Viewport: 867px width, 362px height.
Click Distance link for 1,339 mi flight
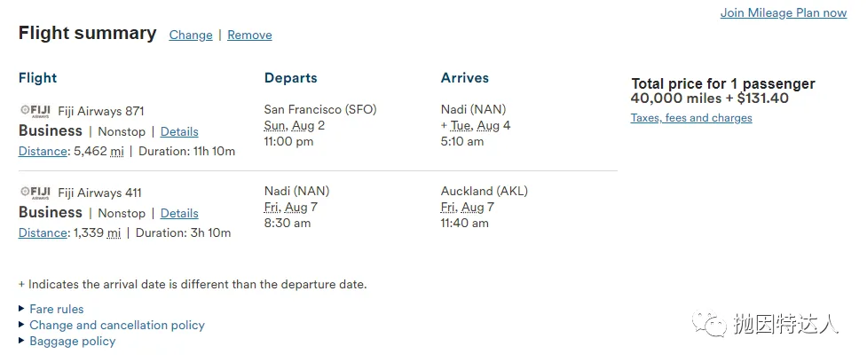tap(43, 232)
